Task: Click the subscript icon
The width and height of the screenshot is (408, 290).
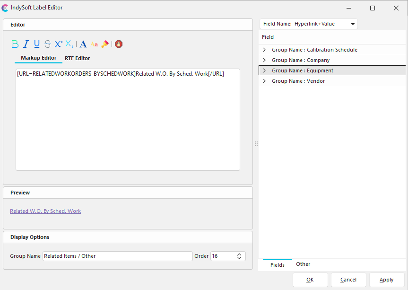Action: point(69,44)
